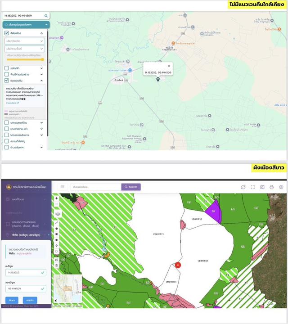The image size is (288, 324).
Task: Click the fullscreen icon in top toolbar
Action: 253,187
